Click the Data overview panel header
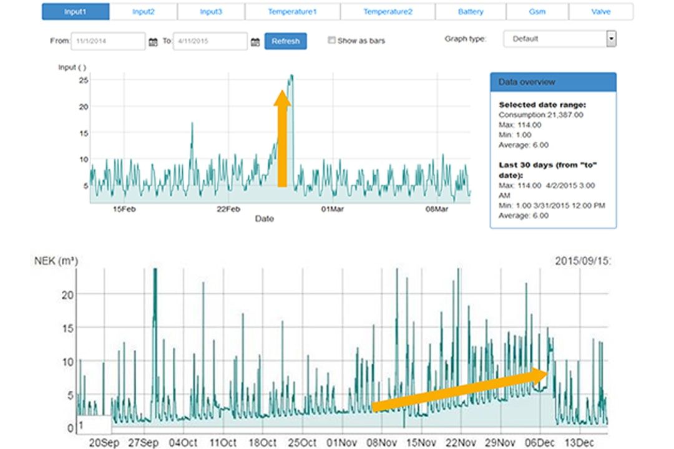 click(x=553, y=82)
